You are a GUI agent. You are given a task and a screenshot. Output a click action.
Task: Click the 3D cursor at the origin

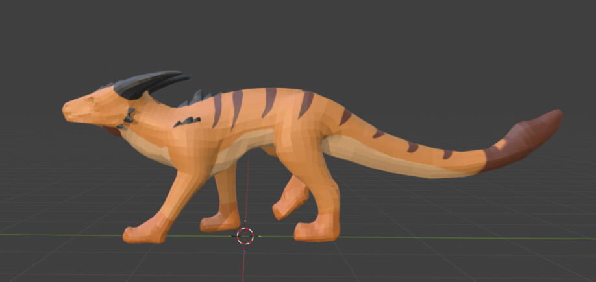click(x=245, y=236)
